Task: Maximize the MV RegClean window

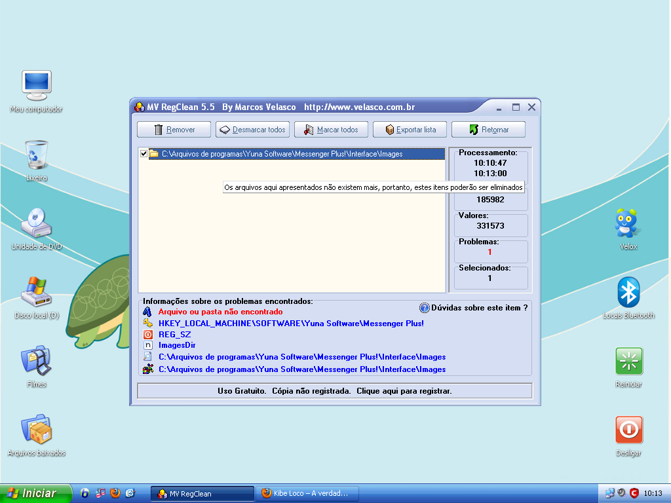Action: [x=516, y=107]
